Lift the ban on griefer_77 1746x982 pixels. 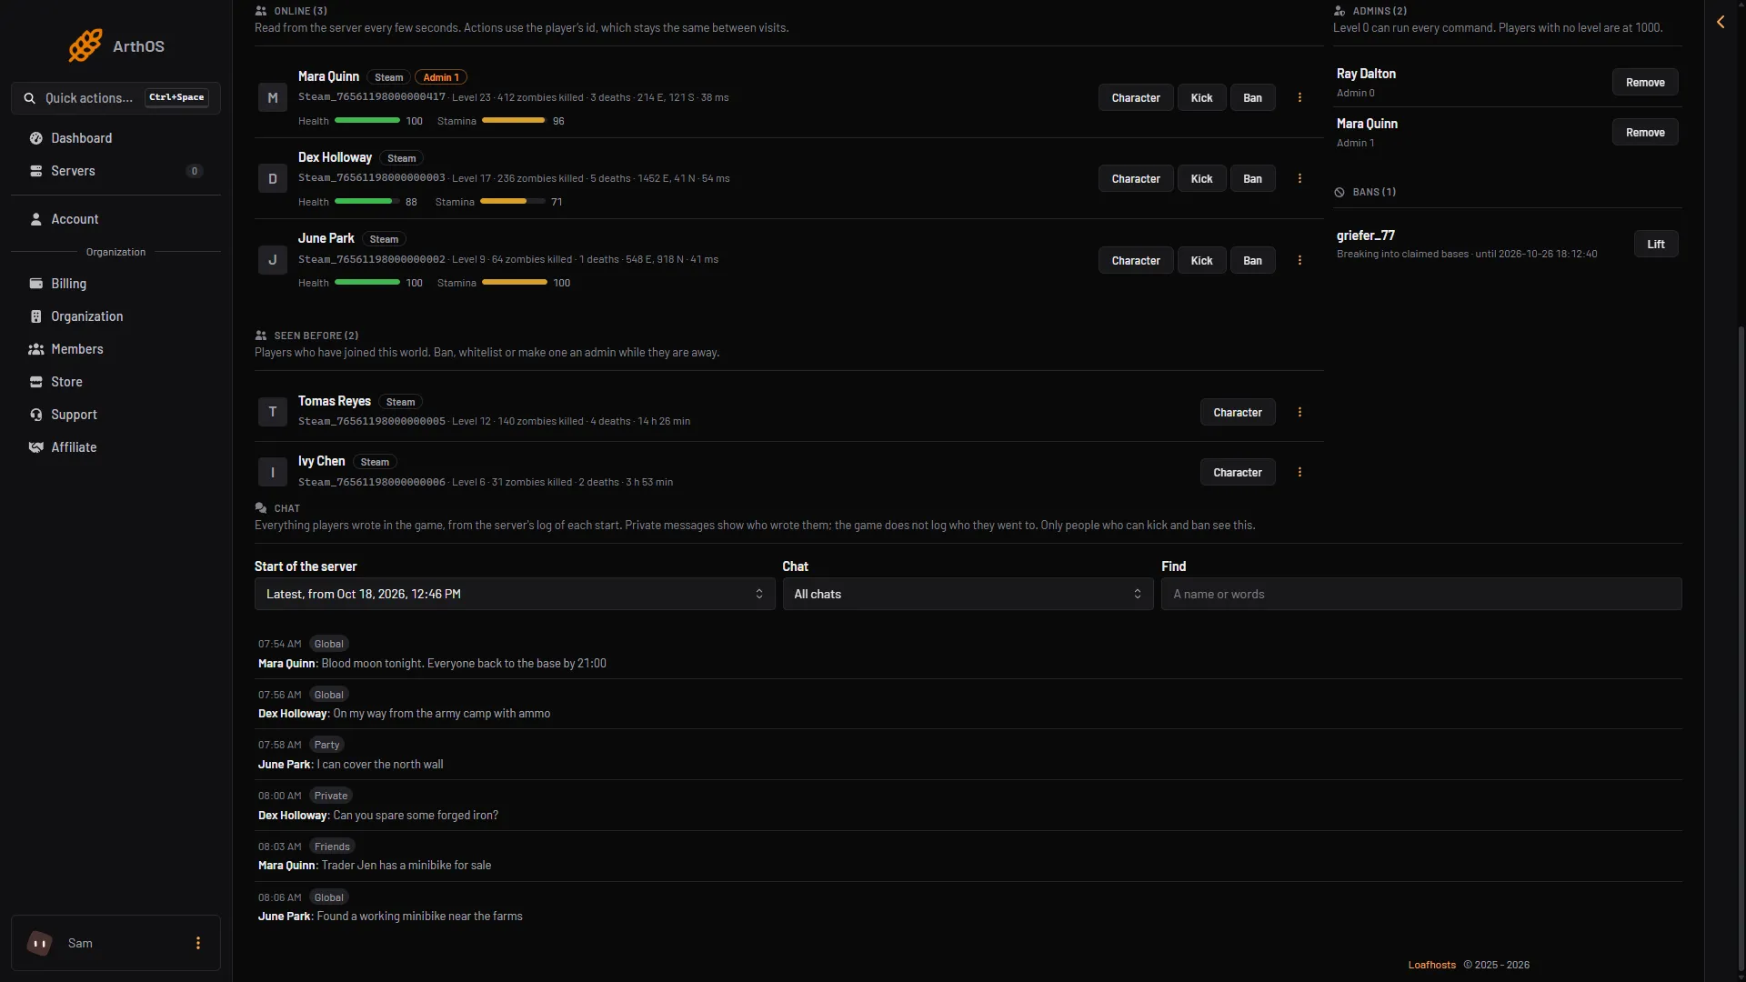click(1656, 244)
